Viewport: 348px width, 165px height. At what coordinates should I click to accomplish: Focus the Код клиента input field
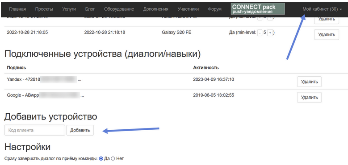(35, 130)
